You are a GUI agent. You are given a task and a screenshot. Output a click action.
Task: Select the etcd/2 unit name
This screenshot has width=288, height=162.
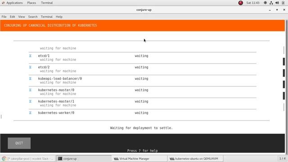coord(44,67)
